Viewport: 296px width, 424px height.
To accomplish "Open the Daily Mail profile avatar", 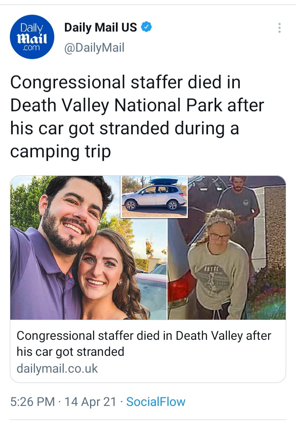I will coord(32,37).
